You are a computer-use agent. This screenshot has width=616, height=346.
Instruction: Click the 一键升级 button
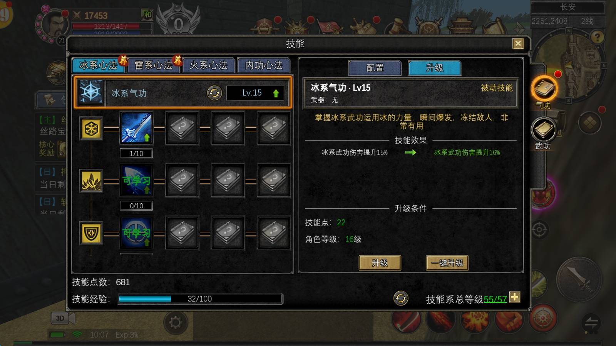tap(447, 263)
